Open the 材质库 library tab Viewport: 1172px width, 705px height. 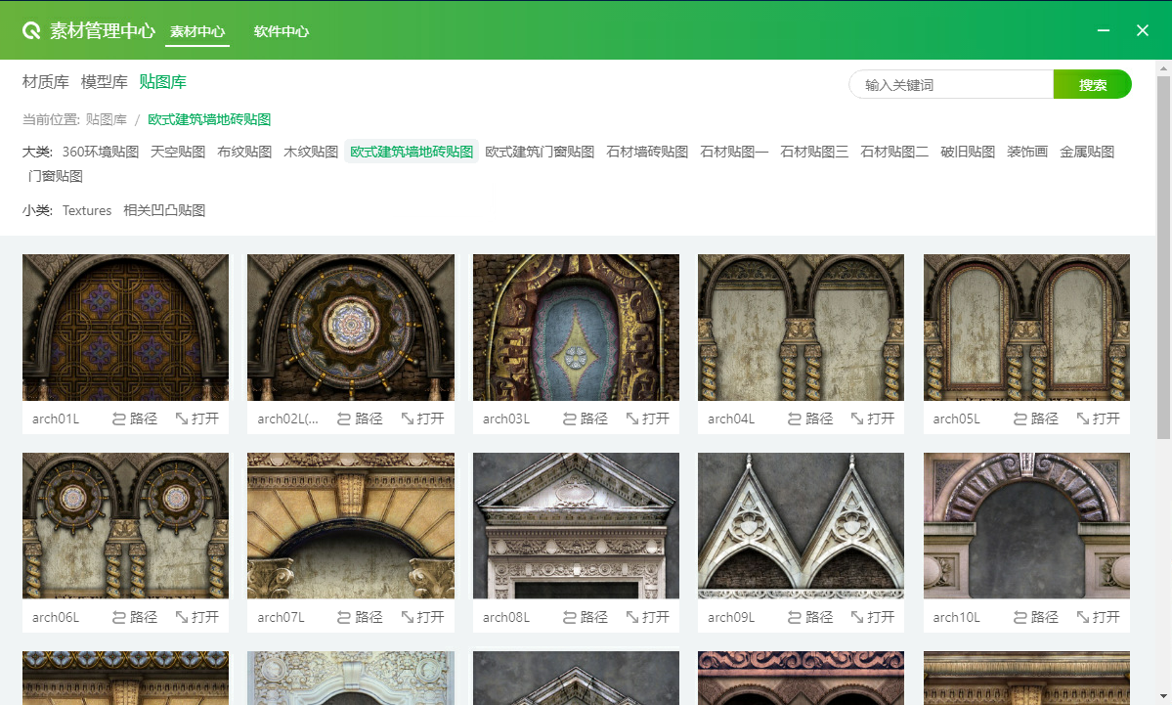(46, 82)
